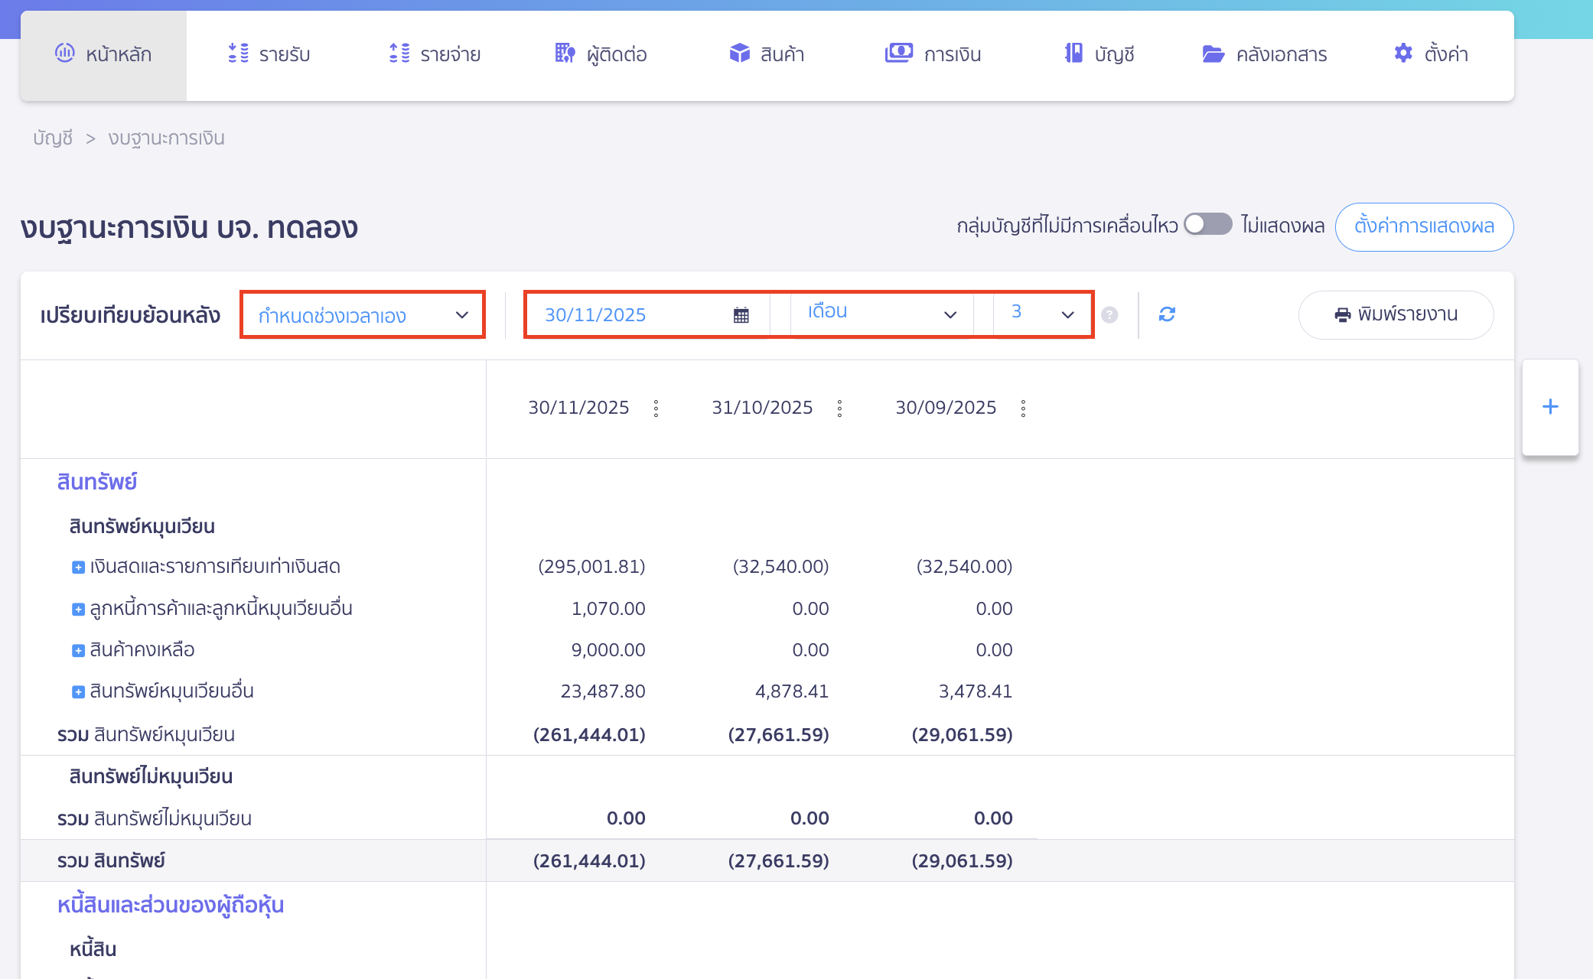Expand เงินสดและรายการเทียบเท่าเงินสด row
This screenshot has height=979, width=1593.
[78, 568]
